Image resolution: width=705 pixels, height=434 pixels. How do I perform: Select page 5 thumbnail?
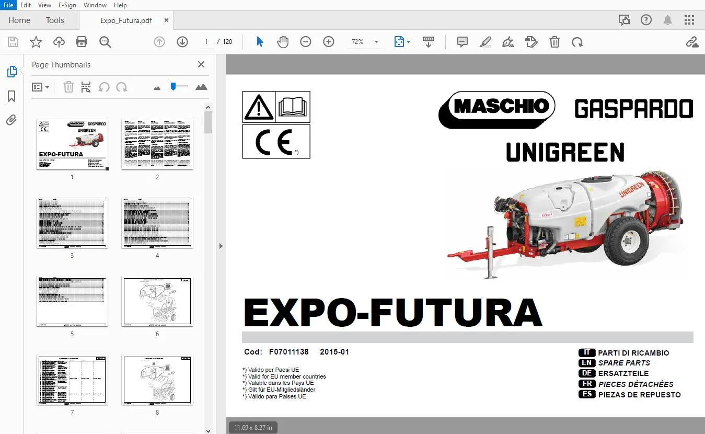pyautogui.click(x=72, y=301)
